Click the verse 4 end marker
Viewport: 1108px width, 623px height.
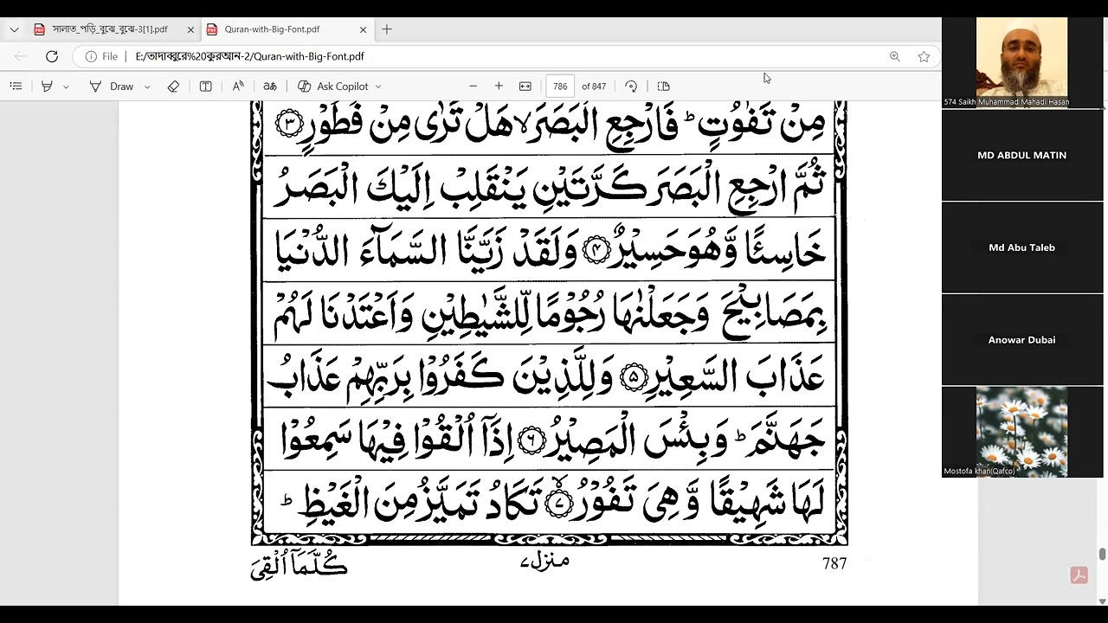(597, 251)
